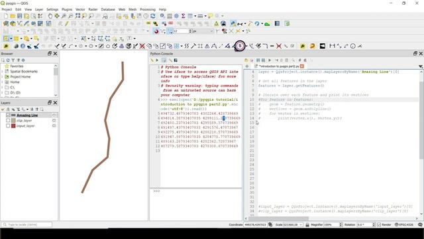Open Layer Styling panel icon in Layers
The image size is (424, 239).
(3, 110)
